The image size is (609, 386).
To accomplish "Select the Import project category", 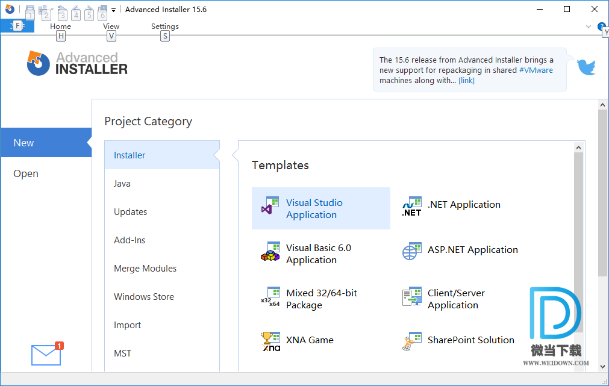I will coord(162,325).
